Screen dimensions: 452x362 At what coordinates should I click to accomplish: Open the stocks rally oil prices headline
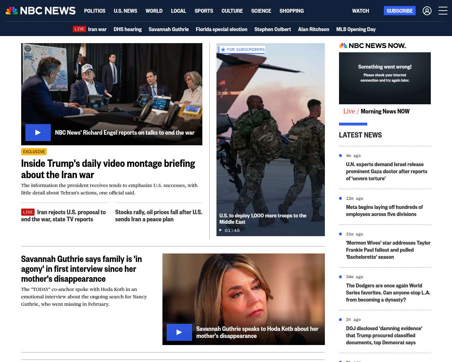159,216
